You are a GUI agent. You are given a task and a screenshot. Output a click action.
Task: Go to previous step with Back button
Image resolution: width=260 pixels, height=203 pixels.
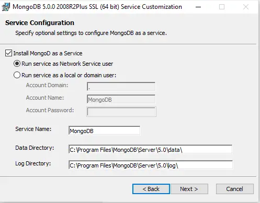(151, 189)
